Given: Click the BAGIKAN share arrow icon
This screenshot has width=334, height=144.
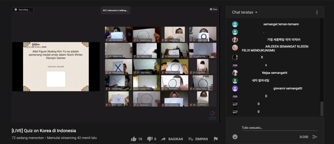Looking at the screenshot, I should pyautogui.click(x=163, y=139).
